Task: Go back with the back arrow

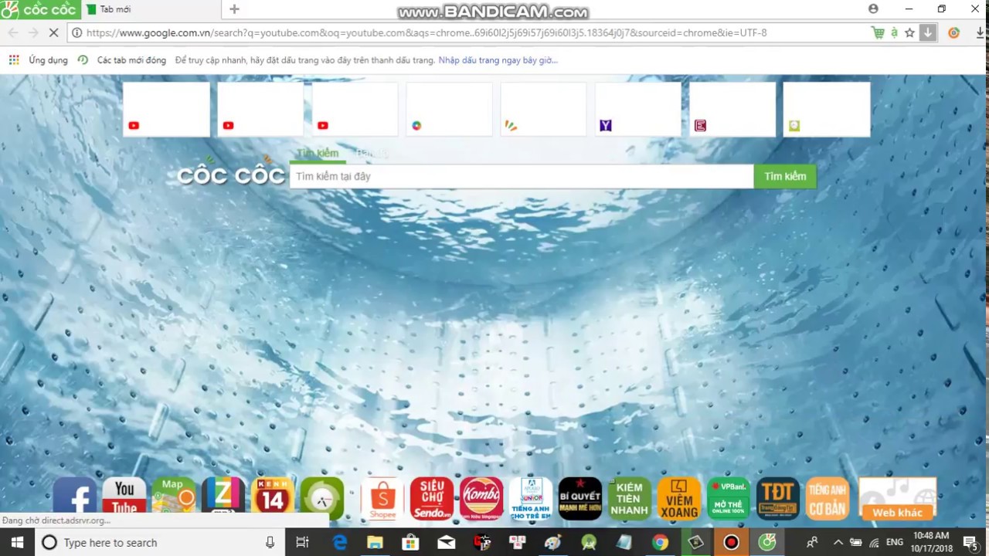Action: pyautogui.click(x=13, y=32)
